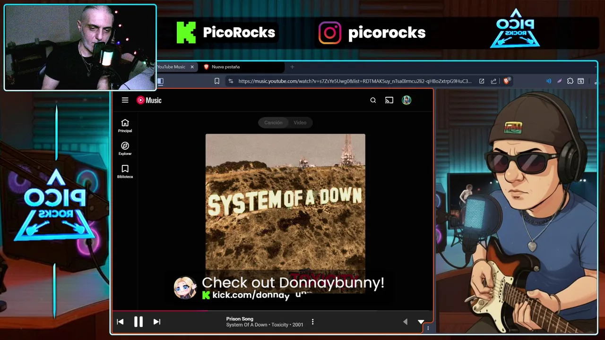The image size is (605, 340).
Task: Close the YouTube Music tab
Action: [x=192, y=67]
